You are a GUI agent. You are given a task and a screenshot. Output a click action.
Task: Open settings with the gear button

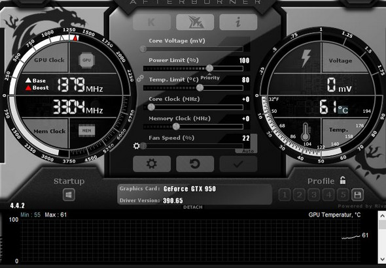click(x=152, y=164)
